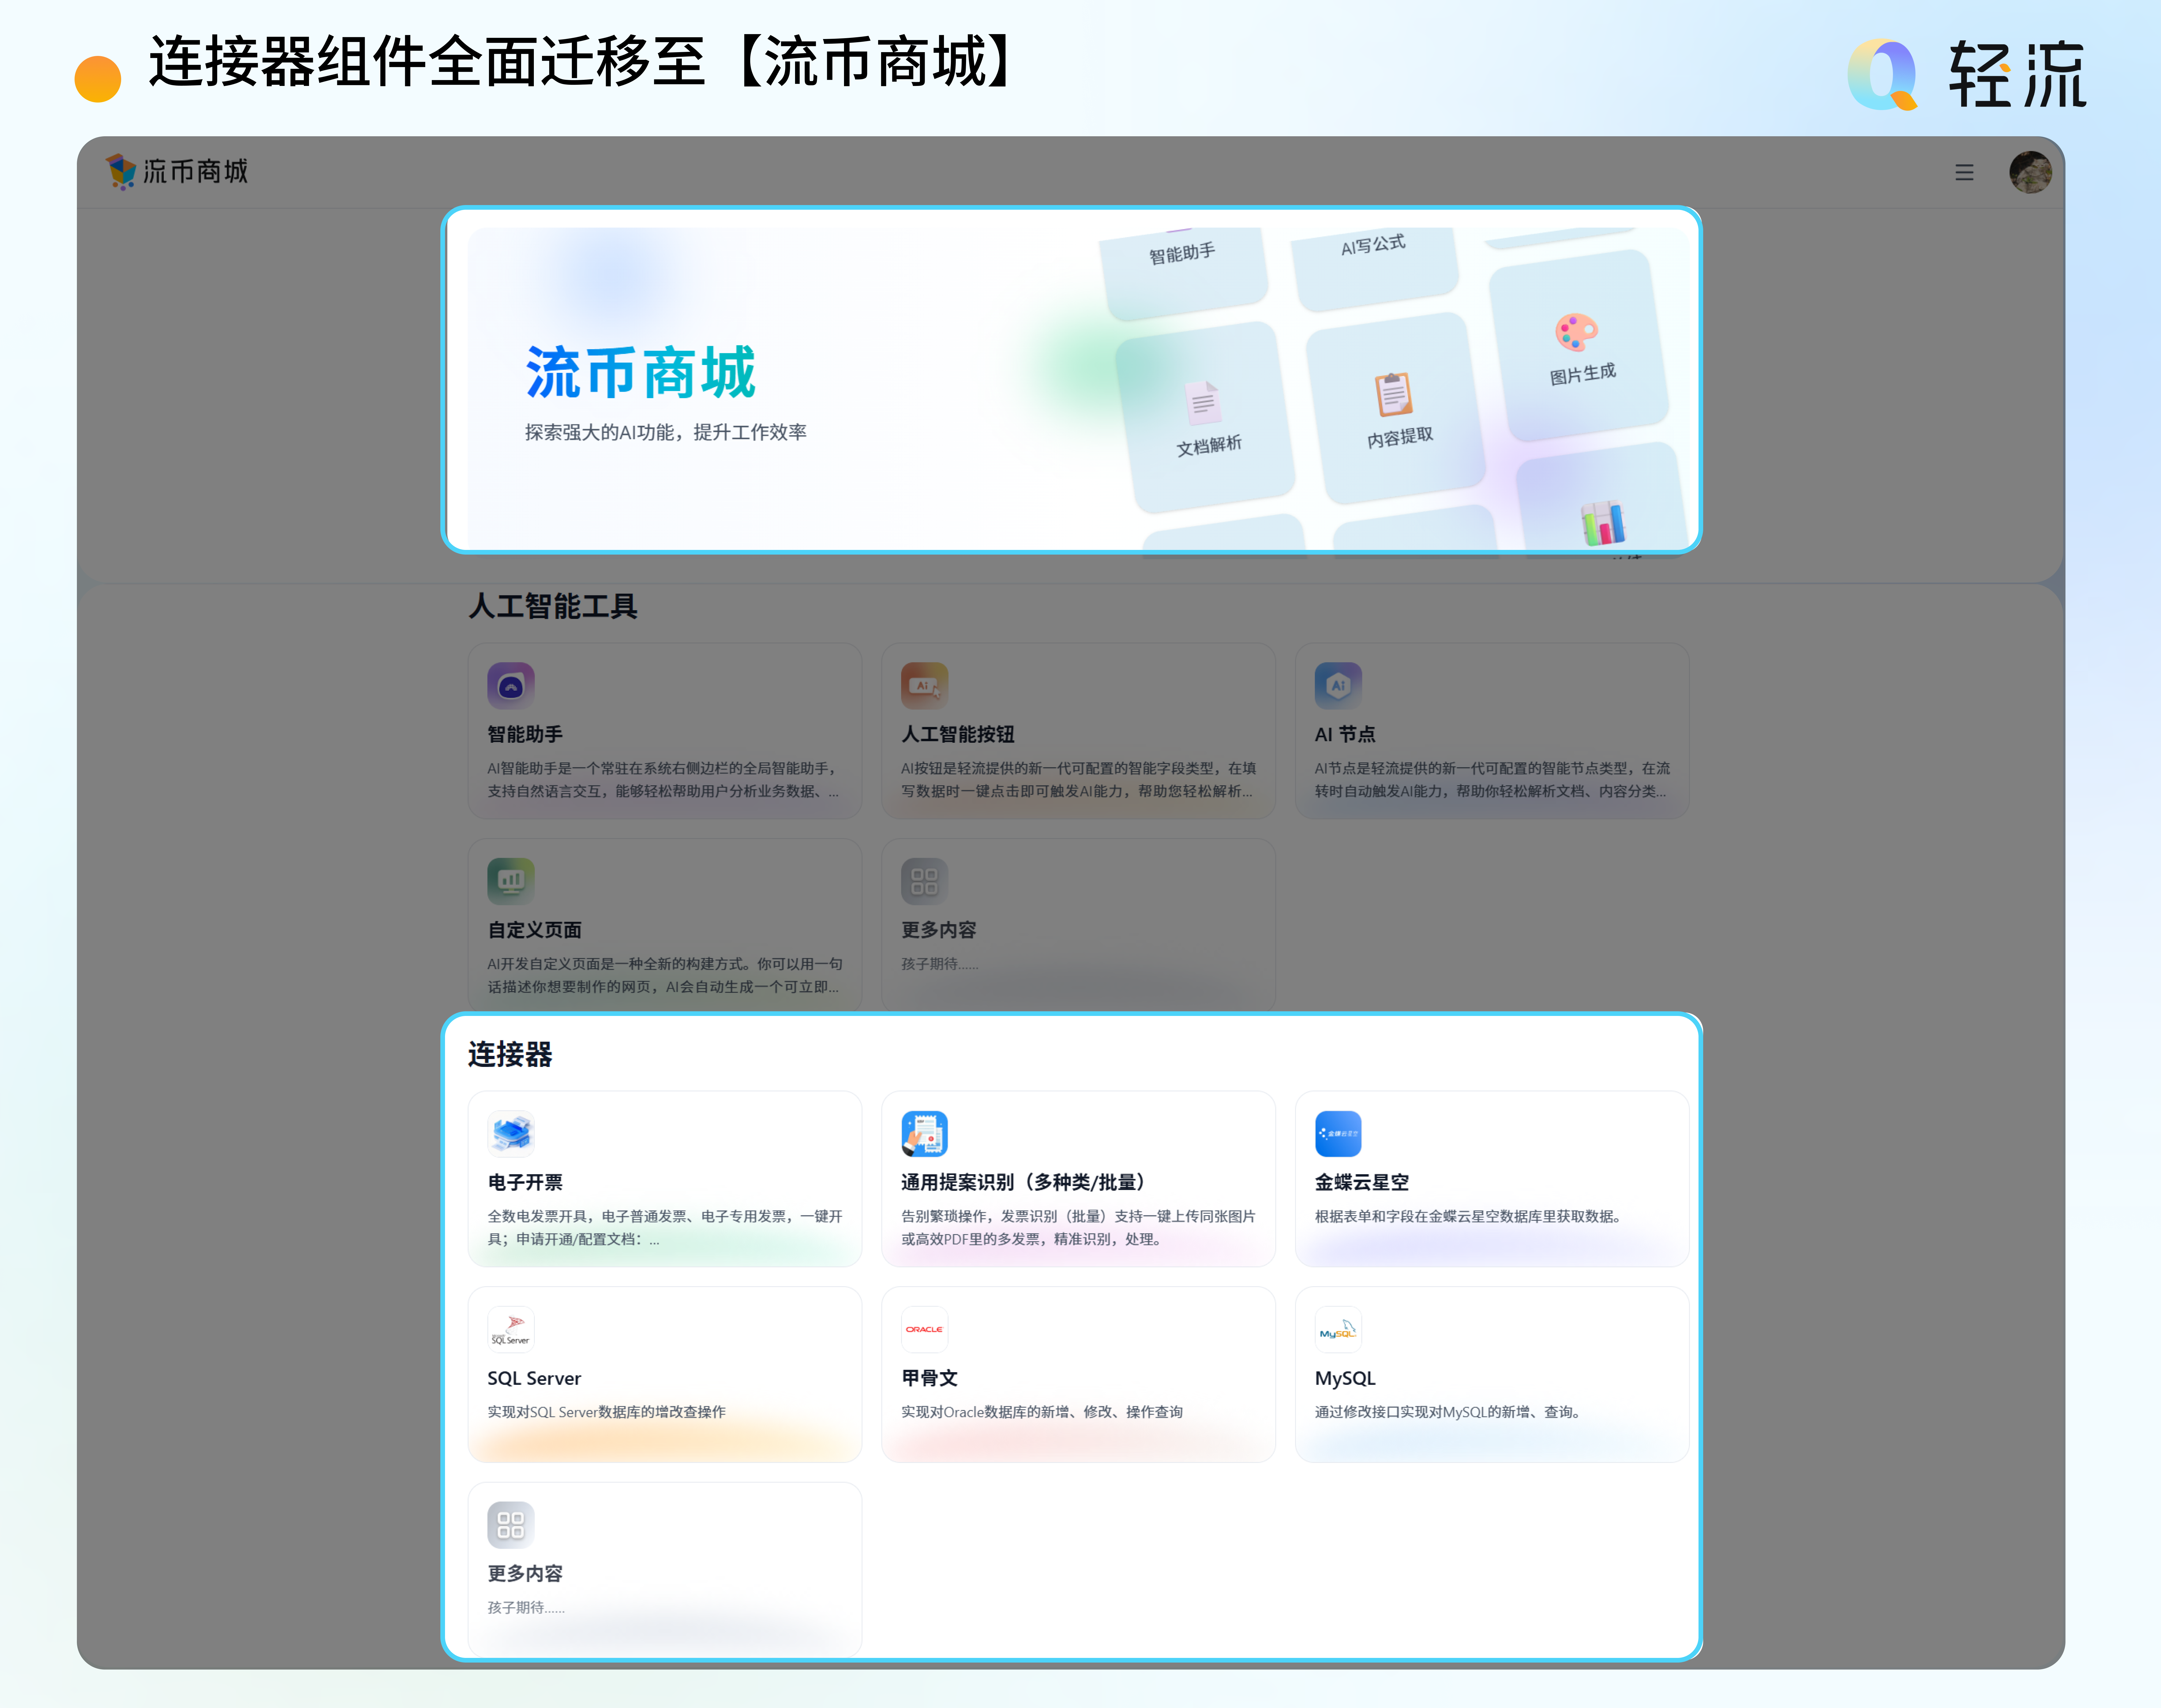Click 更多内容 title in connector section
The image size is (2161, 1708).
(x=525, y=1574)
